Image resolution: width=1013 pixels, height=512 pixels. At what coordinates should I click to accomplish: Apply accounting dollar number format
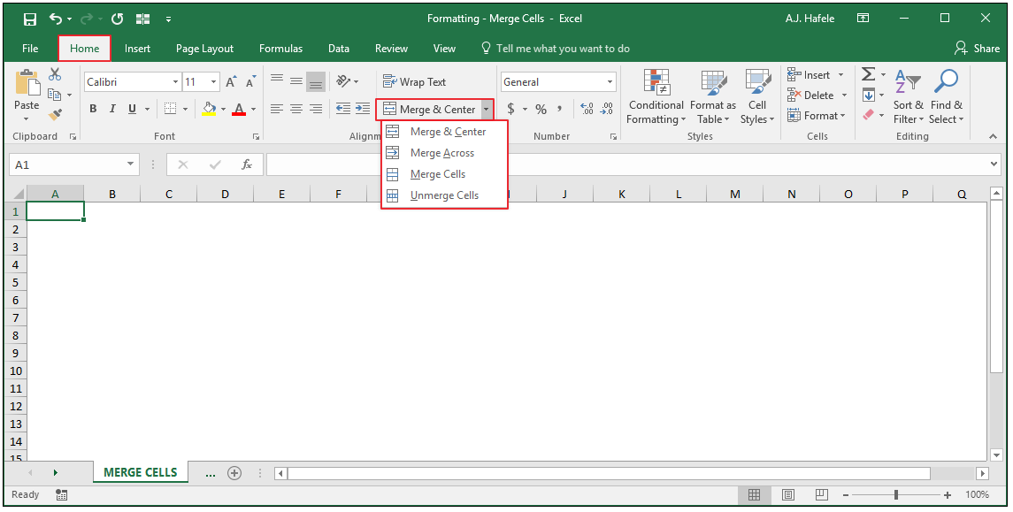click(511, 109)
